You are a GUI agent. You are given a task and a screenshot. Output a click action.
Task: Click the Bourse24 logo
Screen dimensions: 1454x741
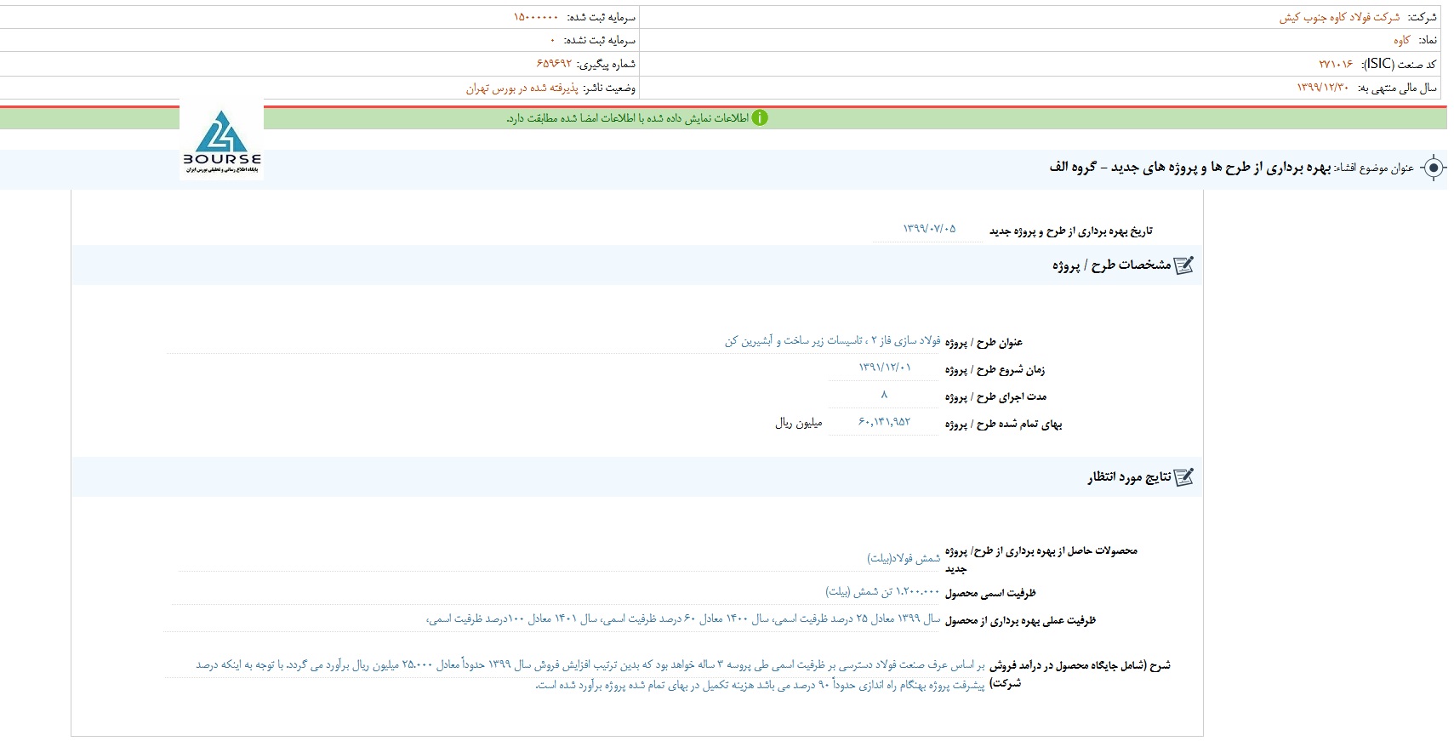tap(222, 142)
